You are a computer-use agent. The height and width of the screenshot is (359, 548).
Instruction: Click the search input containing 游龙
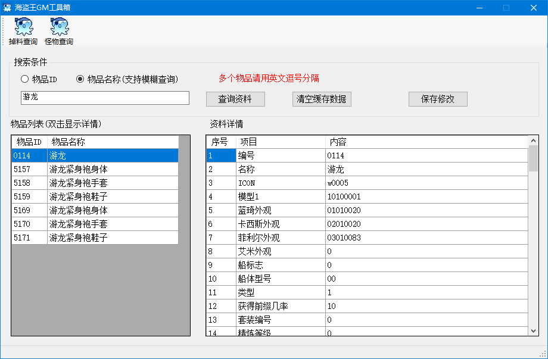[105, 98]
